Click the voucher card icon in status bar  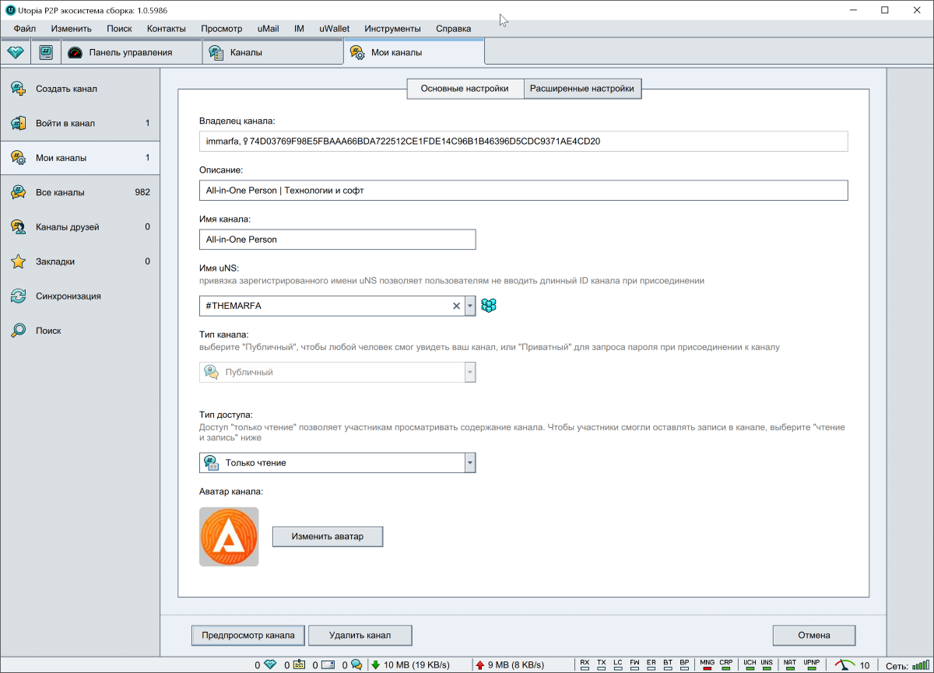point(299,665)
